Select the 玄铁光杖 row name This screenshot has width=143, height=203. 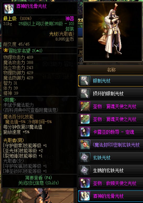click(x=102, y=158)
